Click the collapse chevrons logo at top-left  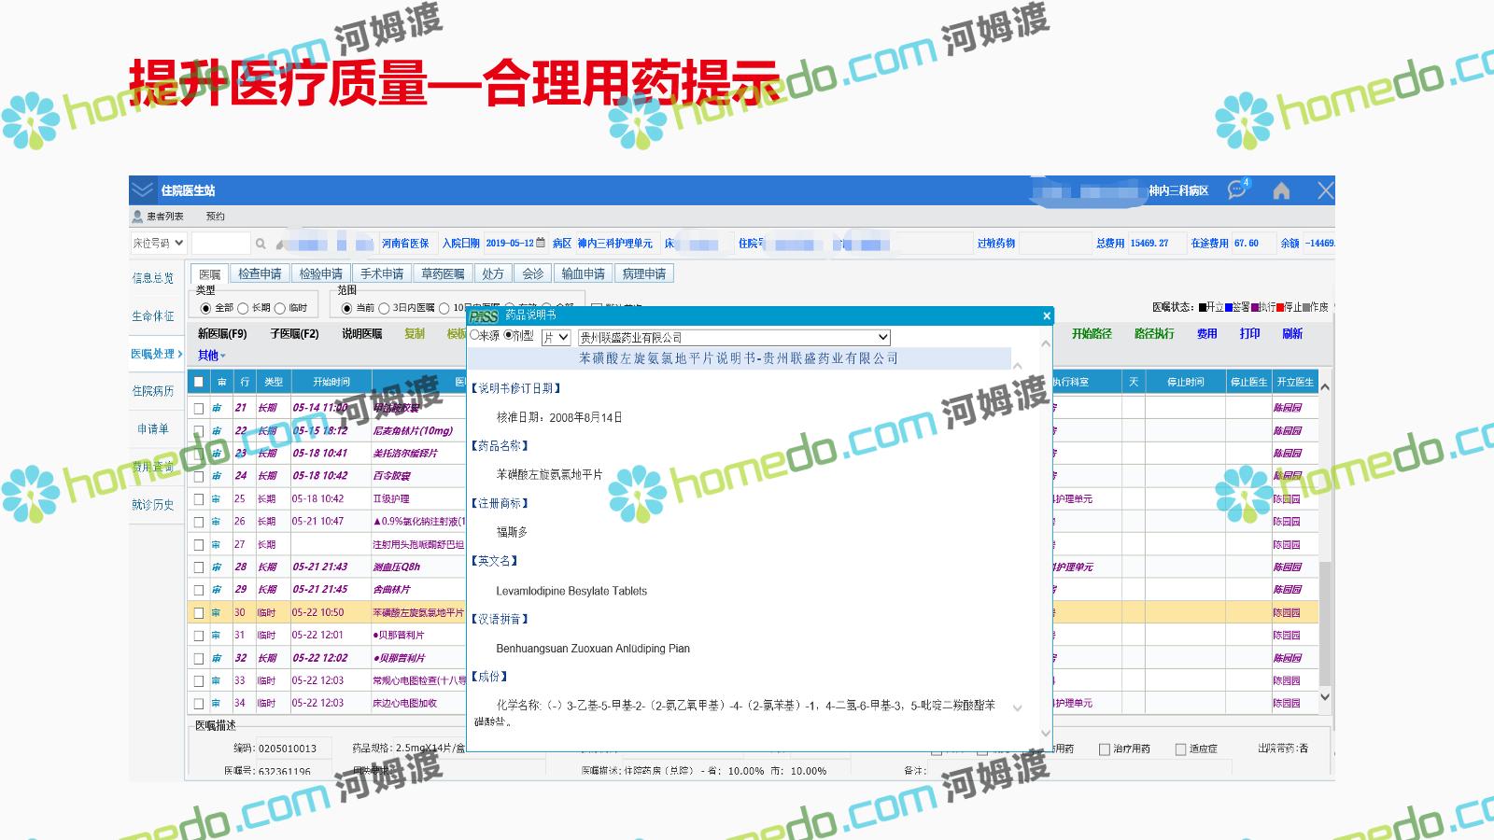point(142,190)
